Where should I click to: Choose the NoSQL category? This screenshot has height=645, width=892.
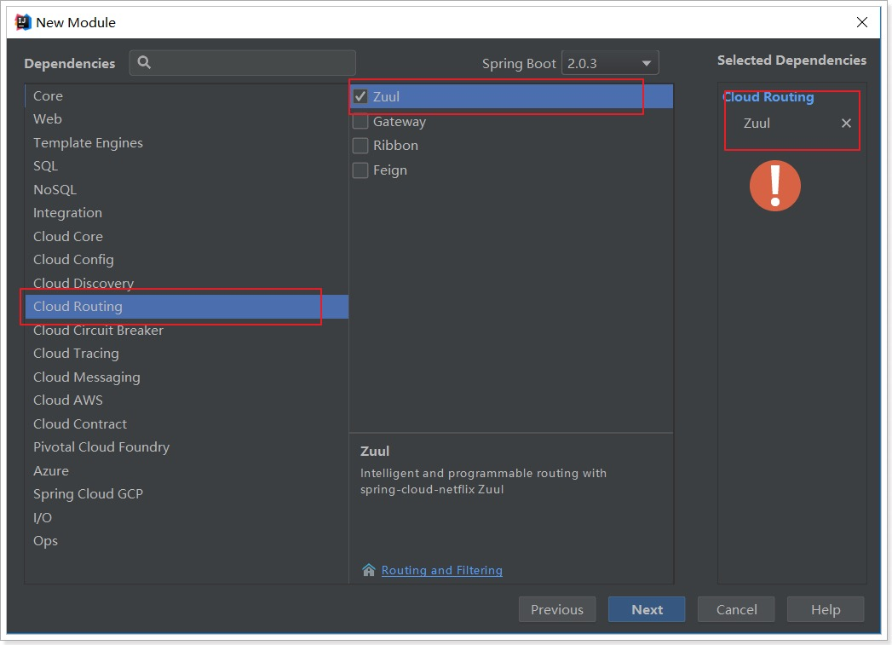(187, 189)
